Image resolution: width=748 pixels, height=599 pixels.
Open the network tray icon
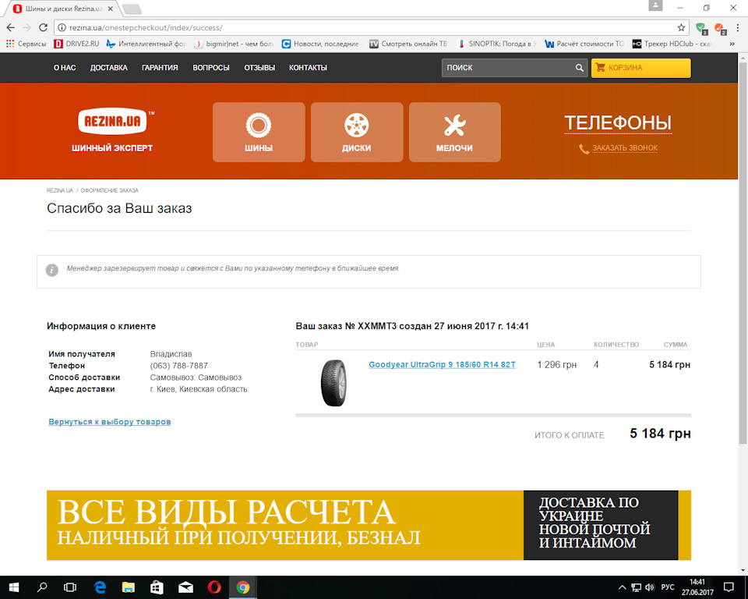click(x=636, y=587)
